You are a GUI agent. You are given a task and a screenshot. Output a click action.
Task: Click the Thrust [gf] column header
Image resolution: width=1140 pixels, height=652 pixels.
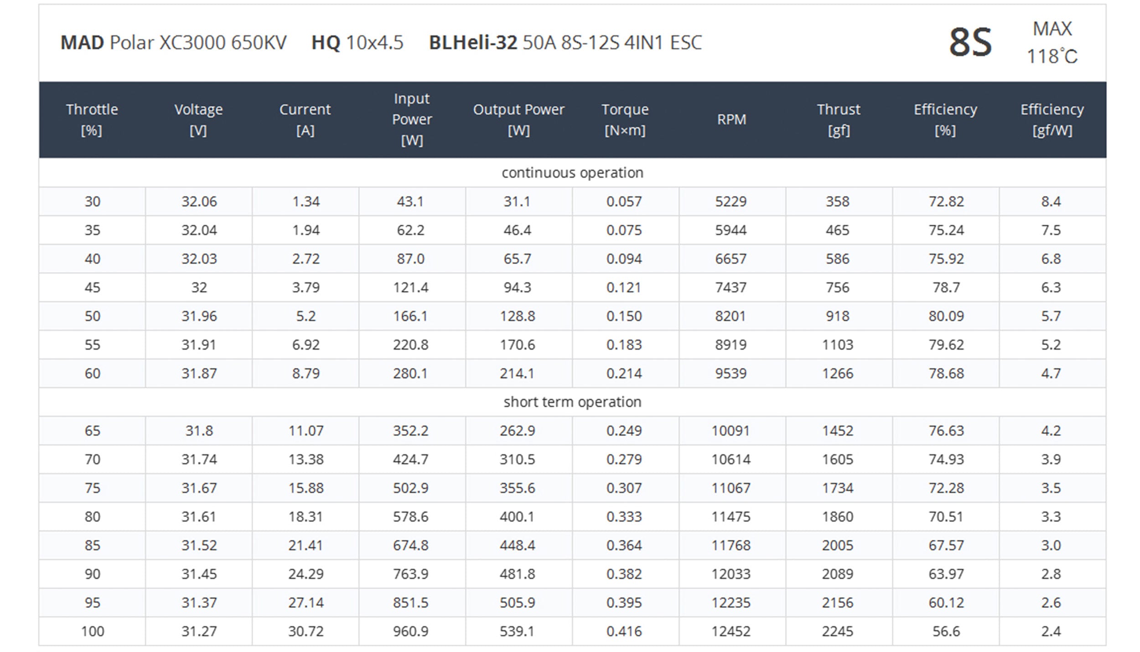click(x=839, y=119)
